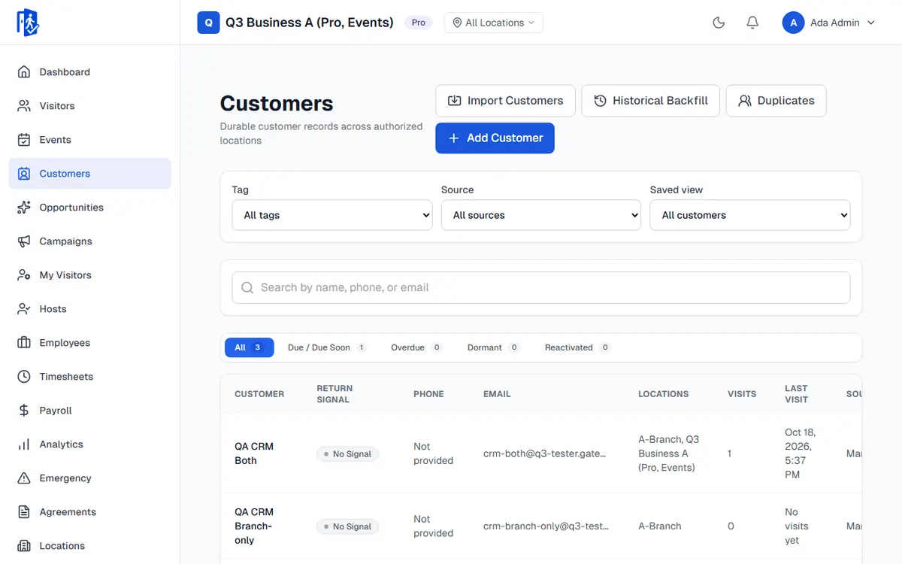The image size is (902, 564).
Task: Click the Duplicates people icon
Action: [745, 101]
